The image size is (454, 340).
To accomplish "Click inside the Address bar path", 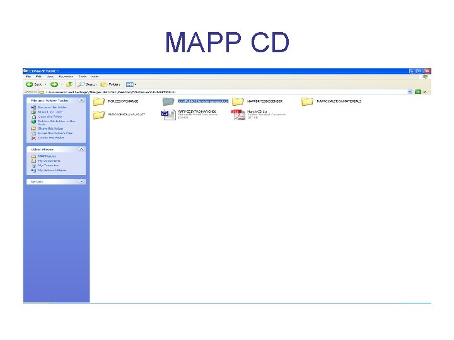I will point(223,92).
